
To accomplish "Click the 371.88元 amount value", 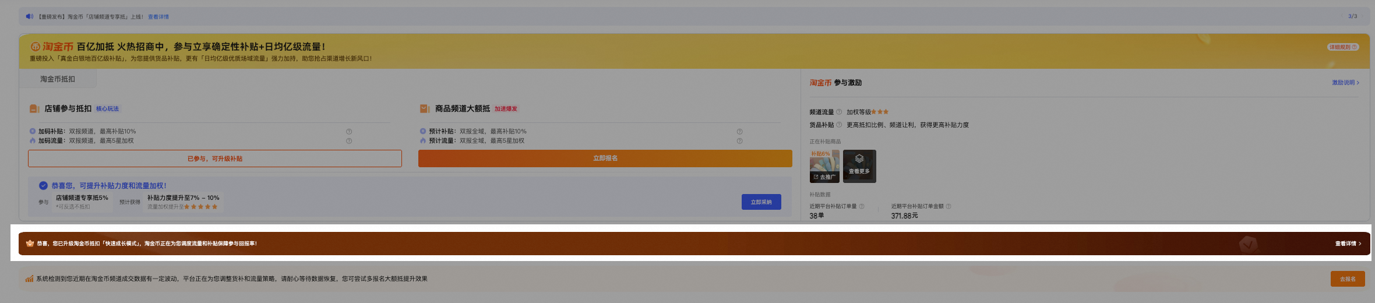I will [x=904, y=216].
